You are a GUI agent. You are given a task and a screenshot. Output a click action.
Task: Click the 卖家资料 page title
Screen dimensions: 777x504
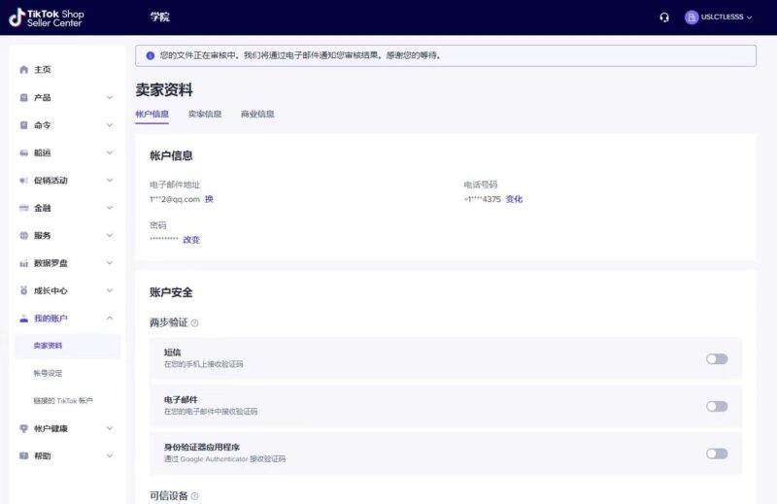(164, 90)
